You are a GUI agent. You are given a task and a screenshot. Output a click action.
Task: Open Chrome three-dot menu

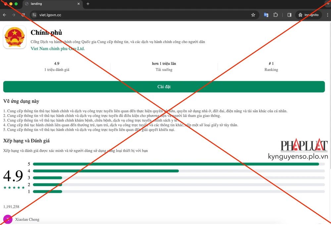[x=327, y=15]
